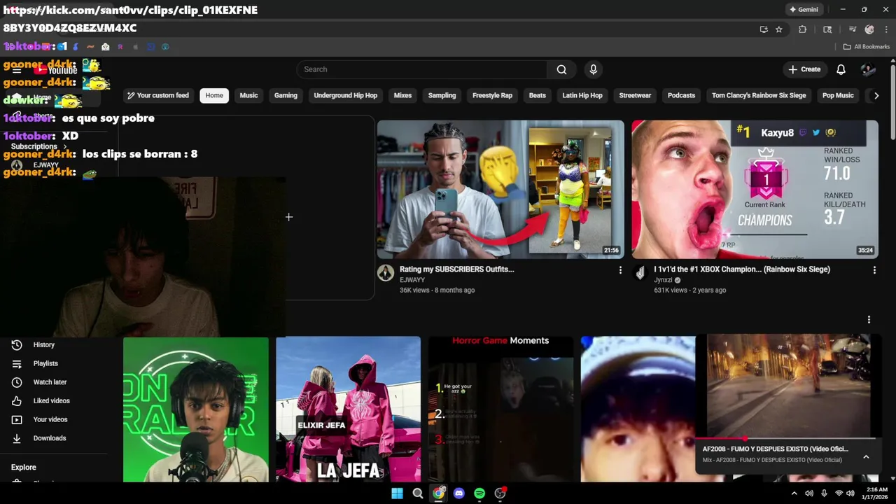Click the Jynxzi channel avatar

click(x=640, y=273)
